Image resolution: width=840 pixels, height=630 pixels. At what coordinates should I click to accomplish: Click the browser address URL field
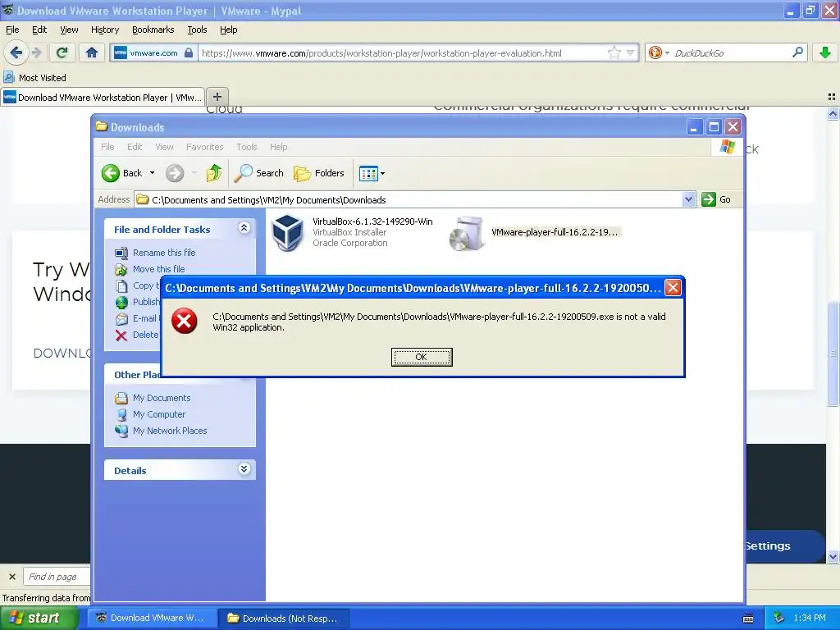click(403, 52)
